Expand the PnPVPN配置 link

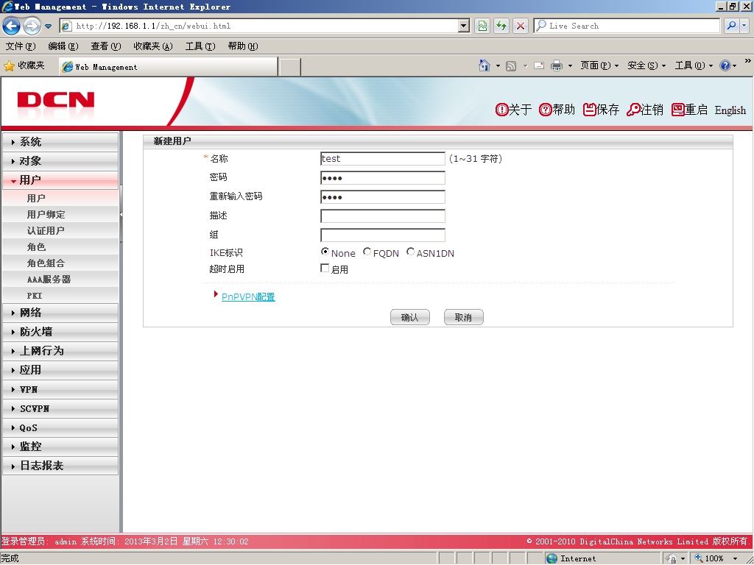click(x=248, y=297)
